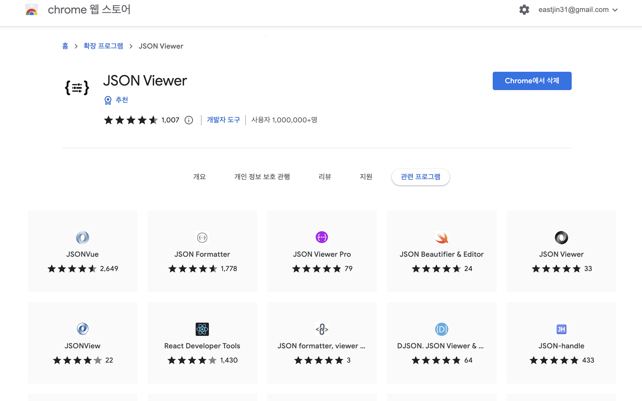The image size is (642, 401).
Task: Select the 개인 정보 보호 관행 tab
Action: [x=262, y=177]
